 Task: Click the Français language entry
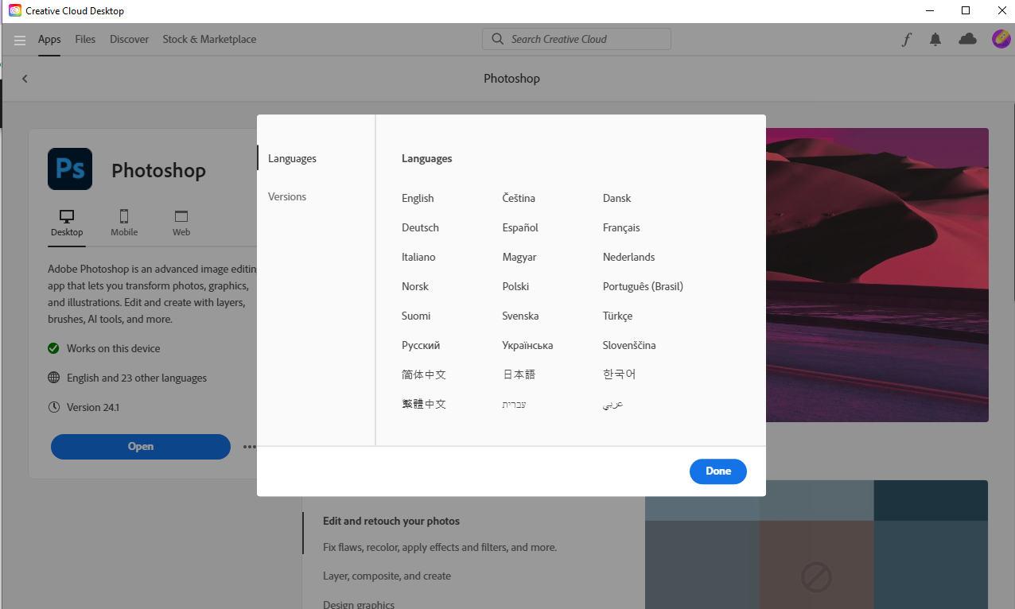(621, 227)
